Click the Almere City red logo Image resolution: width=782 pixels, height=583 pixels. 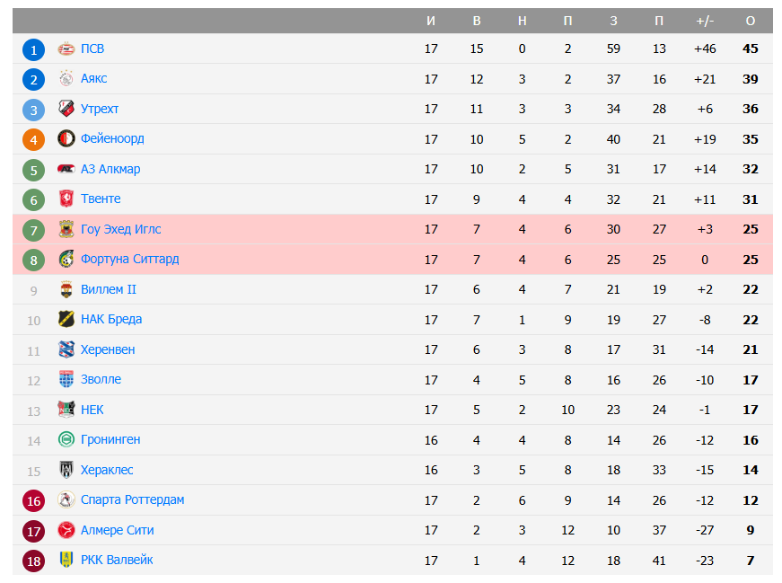pos(66,530)
